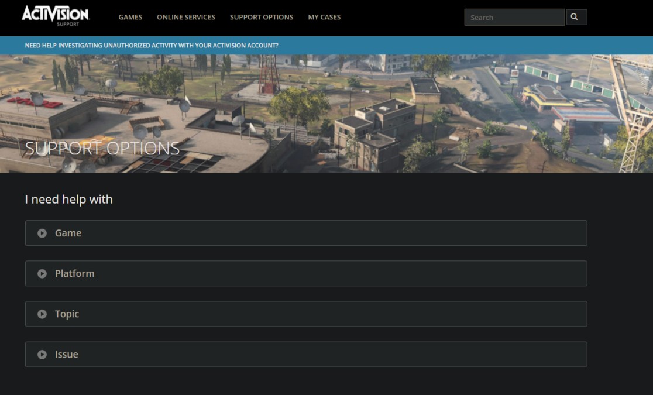The image size is (653, 395).
Task: Click the circular arrow icon beside Game
Action: click(x=42, y=233)
